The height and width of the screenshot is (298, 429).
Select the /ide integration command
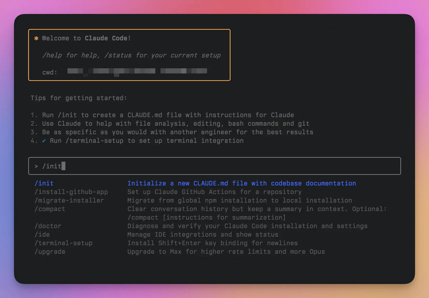(42, 234)
